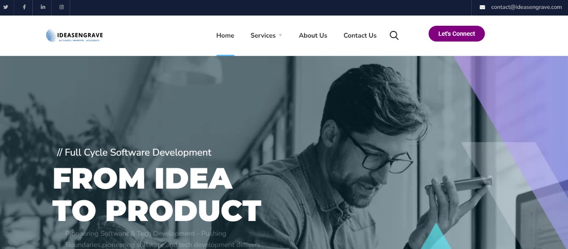Viewport: 568px width, 249px height.
Task: Go to the Home menu item
Action: [x=225, y=36]
